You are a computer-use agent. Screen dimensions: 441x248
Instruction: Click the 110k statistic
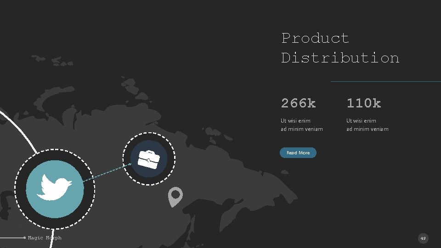click(364, 103)
